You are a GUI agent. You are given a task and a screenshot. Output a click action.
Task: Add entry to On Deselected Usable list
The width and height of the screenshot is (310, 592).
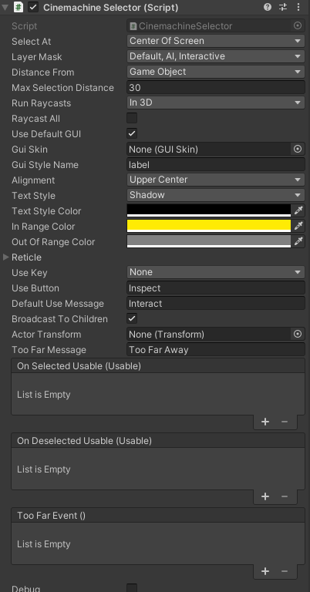[x=265, y=496]
